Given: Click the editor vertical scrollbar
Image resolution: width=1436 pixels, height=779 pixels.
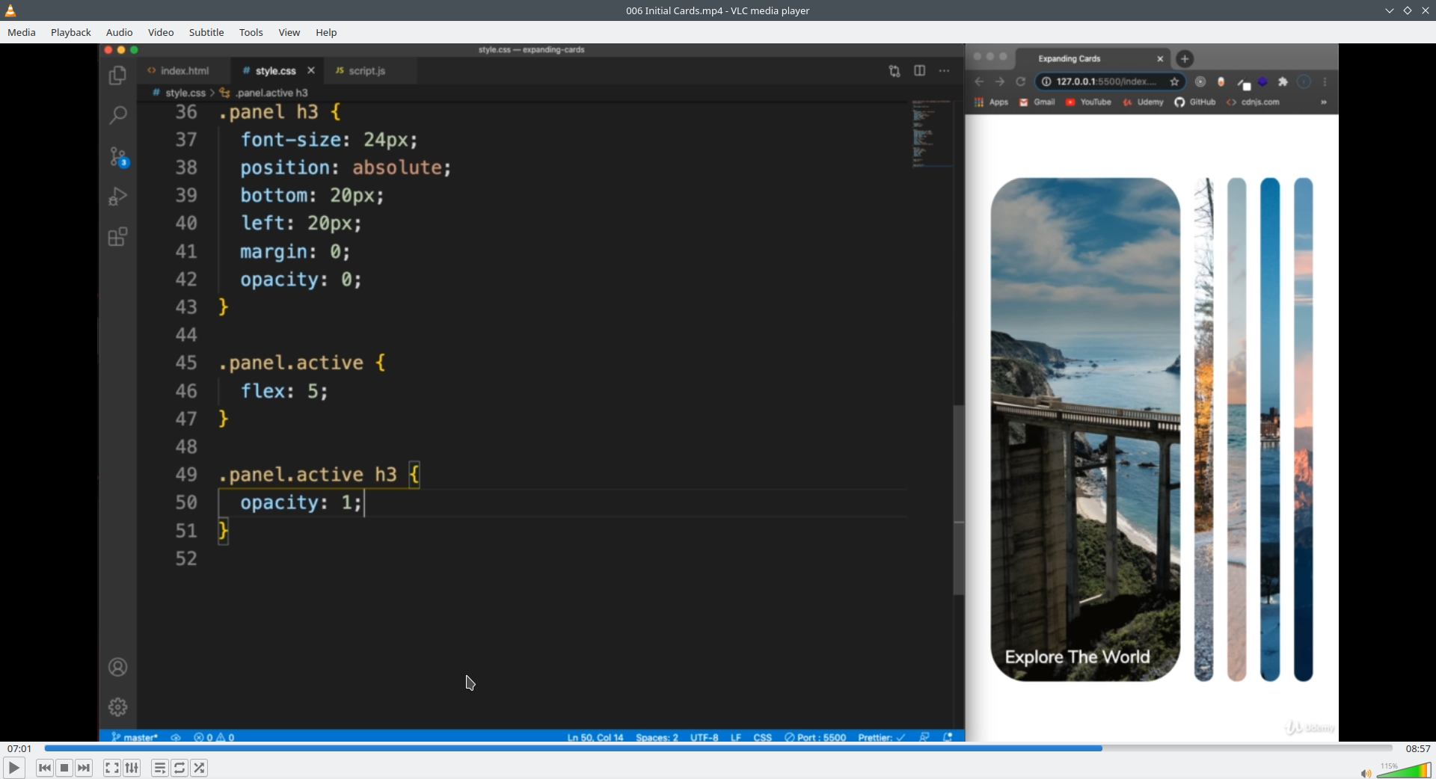Looking at the screenshot, I should 959,499.
